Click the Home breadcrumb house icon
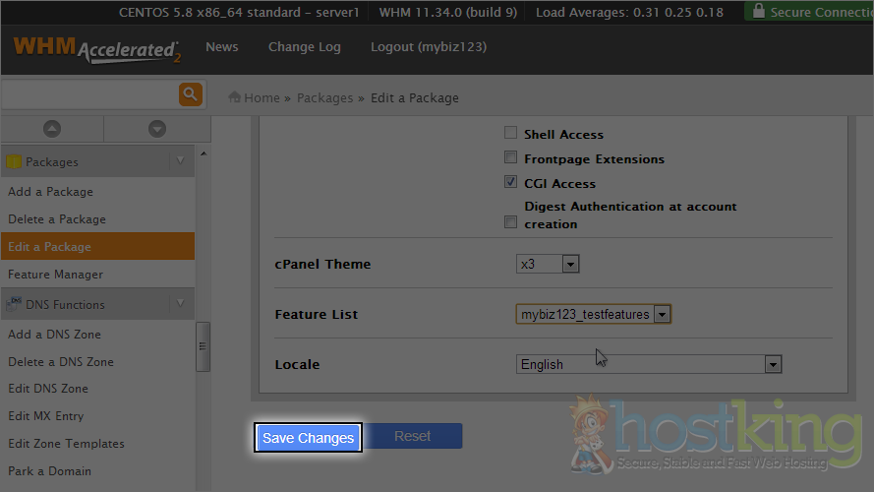Screen dimensions: 874x492 (x=235, y=97)
